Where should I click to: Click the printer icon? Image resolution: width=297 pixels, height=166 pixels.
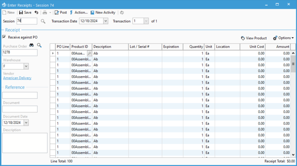pos(45,12)
